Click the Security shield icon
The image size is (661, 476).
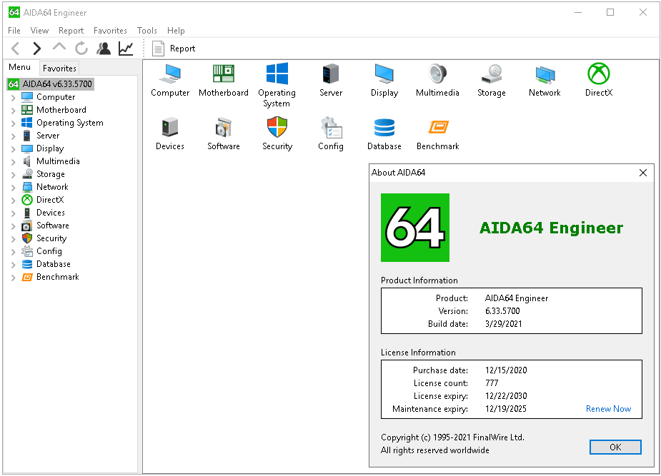point(277,128)
